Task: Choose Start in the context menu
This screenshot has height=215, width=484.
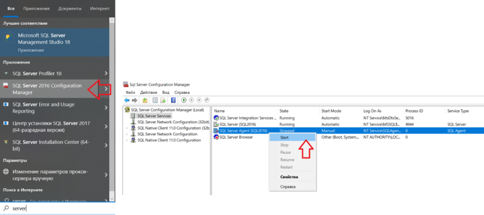Action: coord(292,137)
